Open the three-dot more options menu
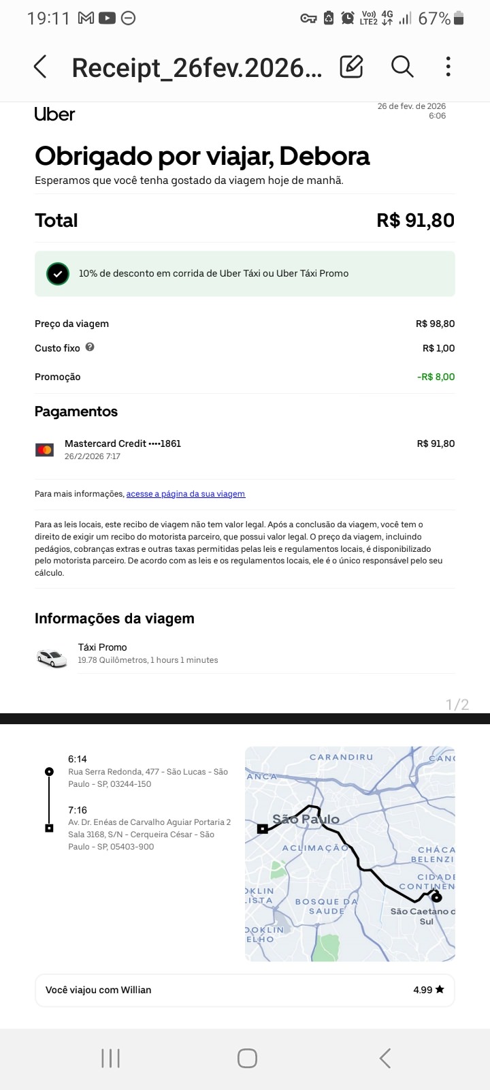Image resolution: width=490 pixels, height=1090 pixels. [448, 67]
